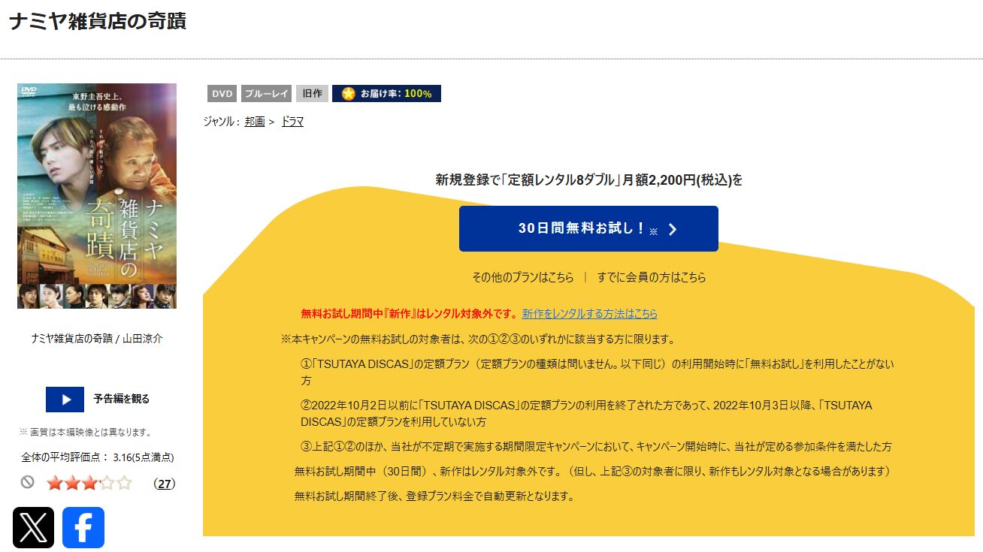Rate with the third star
983x552 pixels.
(89, 484)
